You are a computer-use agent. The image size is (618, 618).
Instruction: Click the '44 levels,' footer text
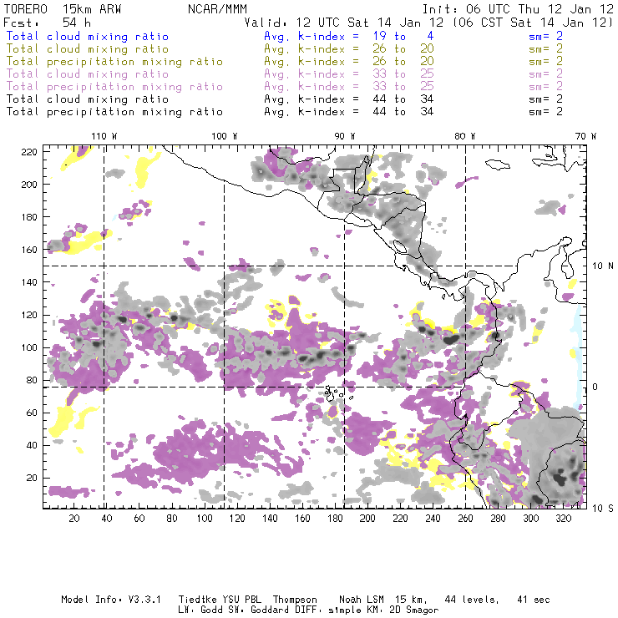pyautogui.click(x=472, y=600)
